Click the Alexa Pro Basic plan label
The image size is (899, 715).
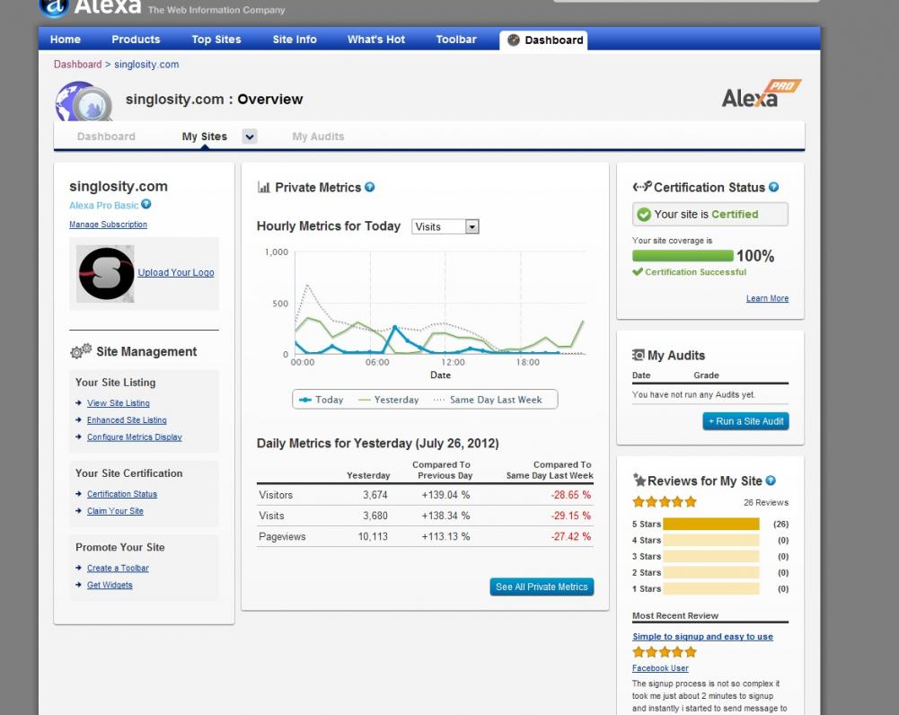pos(104,206)
